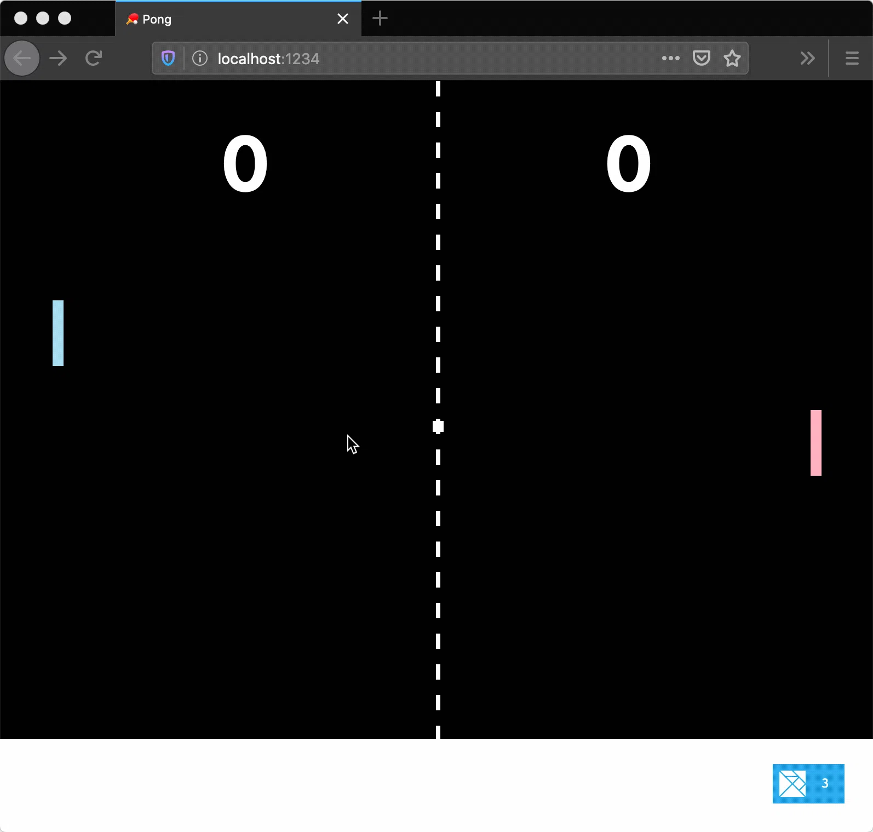Click the right player's score 0
Viewport: 873px width, 832px height.
(629, 164)
